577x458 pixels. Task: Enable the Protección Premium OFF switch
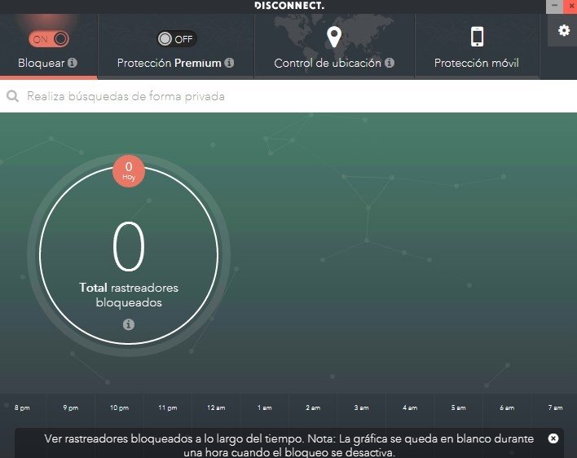click(177, 38)
